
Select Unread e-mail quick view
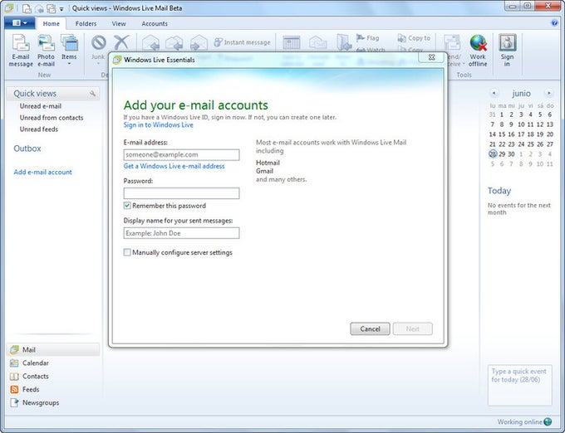(41, 106)
